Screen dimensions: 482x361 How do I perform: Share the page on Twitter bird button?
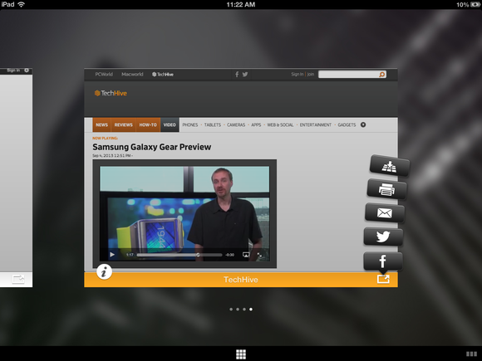383,237
